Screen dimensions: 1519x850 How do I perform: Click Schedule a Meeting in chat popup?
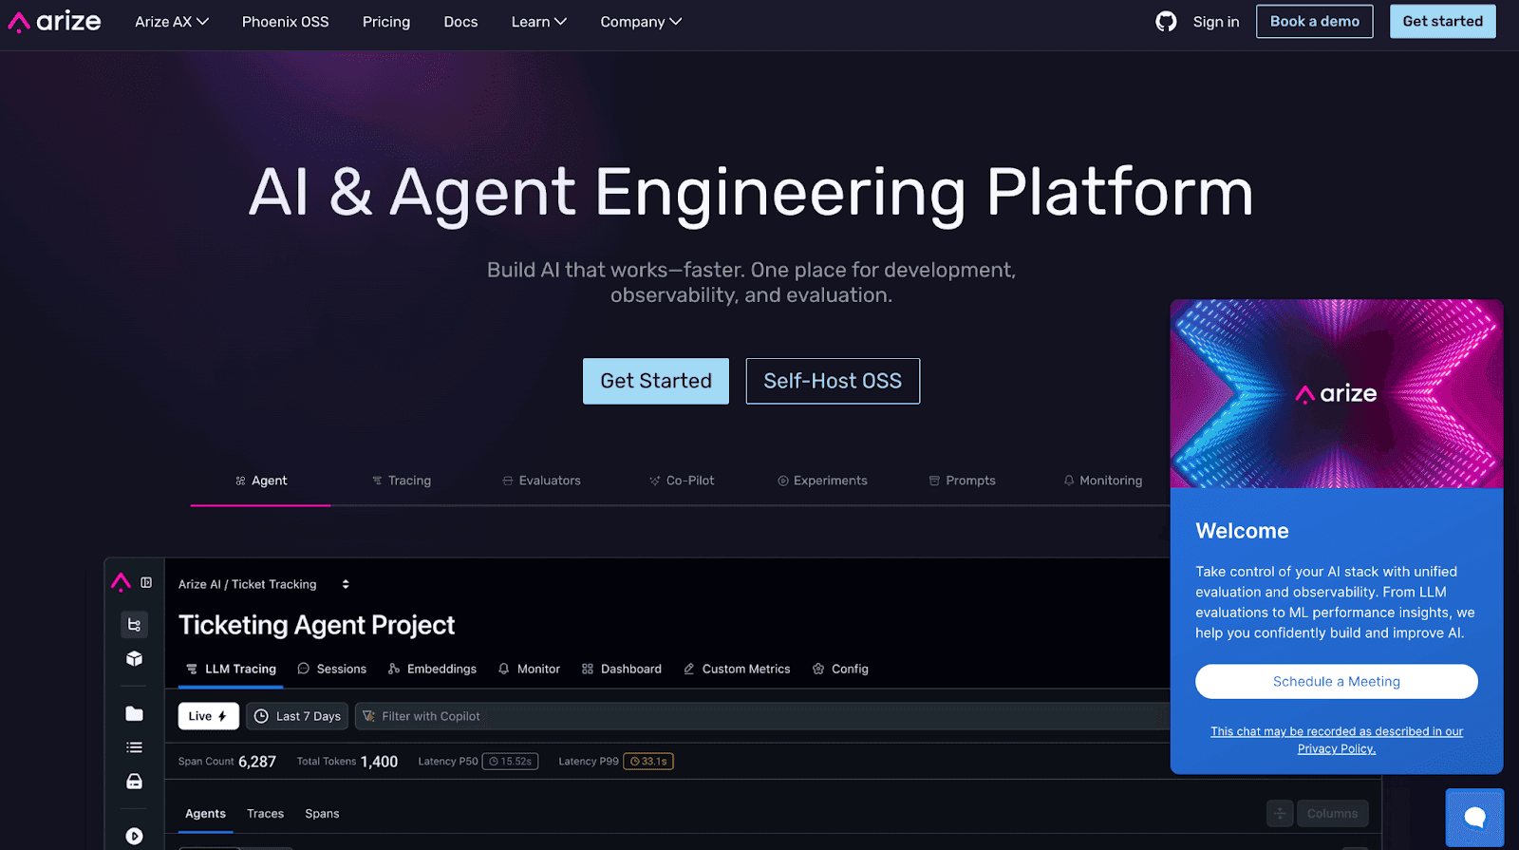tap(1336, 681)
